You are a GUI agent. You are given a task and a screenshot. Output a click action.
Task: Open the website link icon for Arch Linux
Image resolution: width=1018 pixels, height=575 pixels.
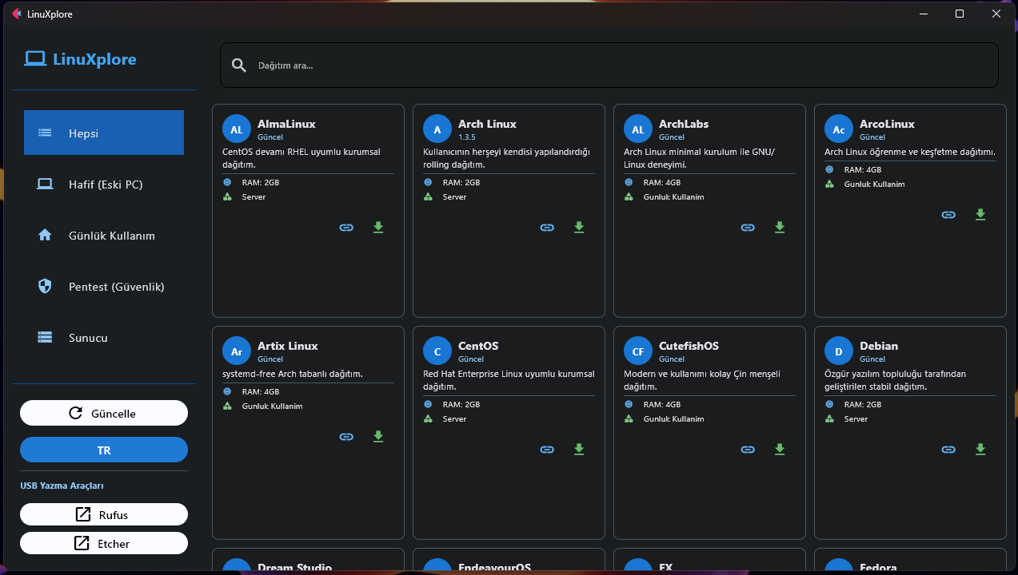coord(547,228)
